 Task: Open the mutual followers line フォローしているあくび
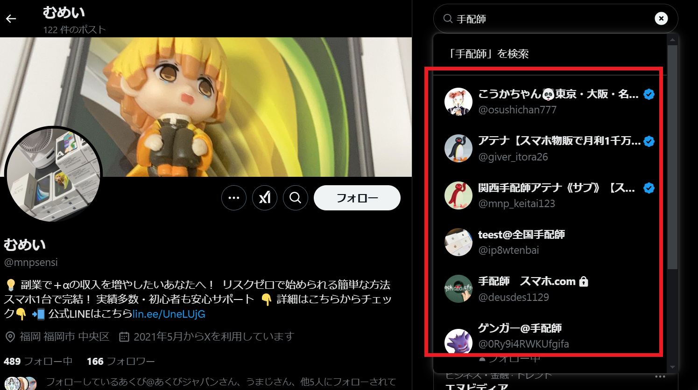click(221, 382)
